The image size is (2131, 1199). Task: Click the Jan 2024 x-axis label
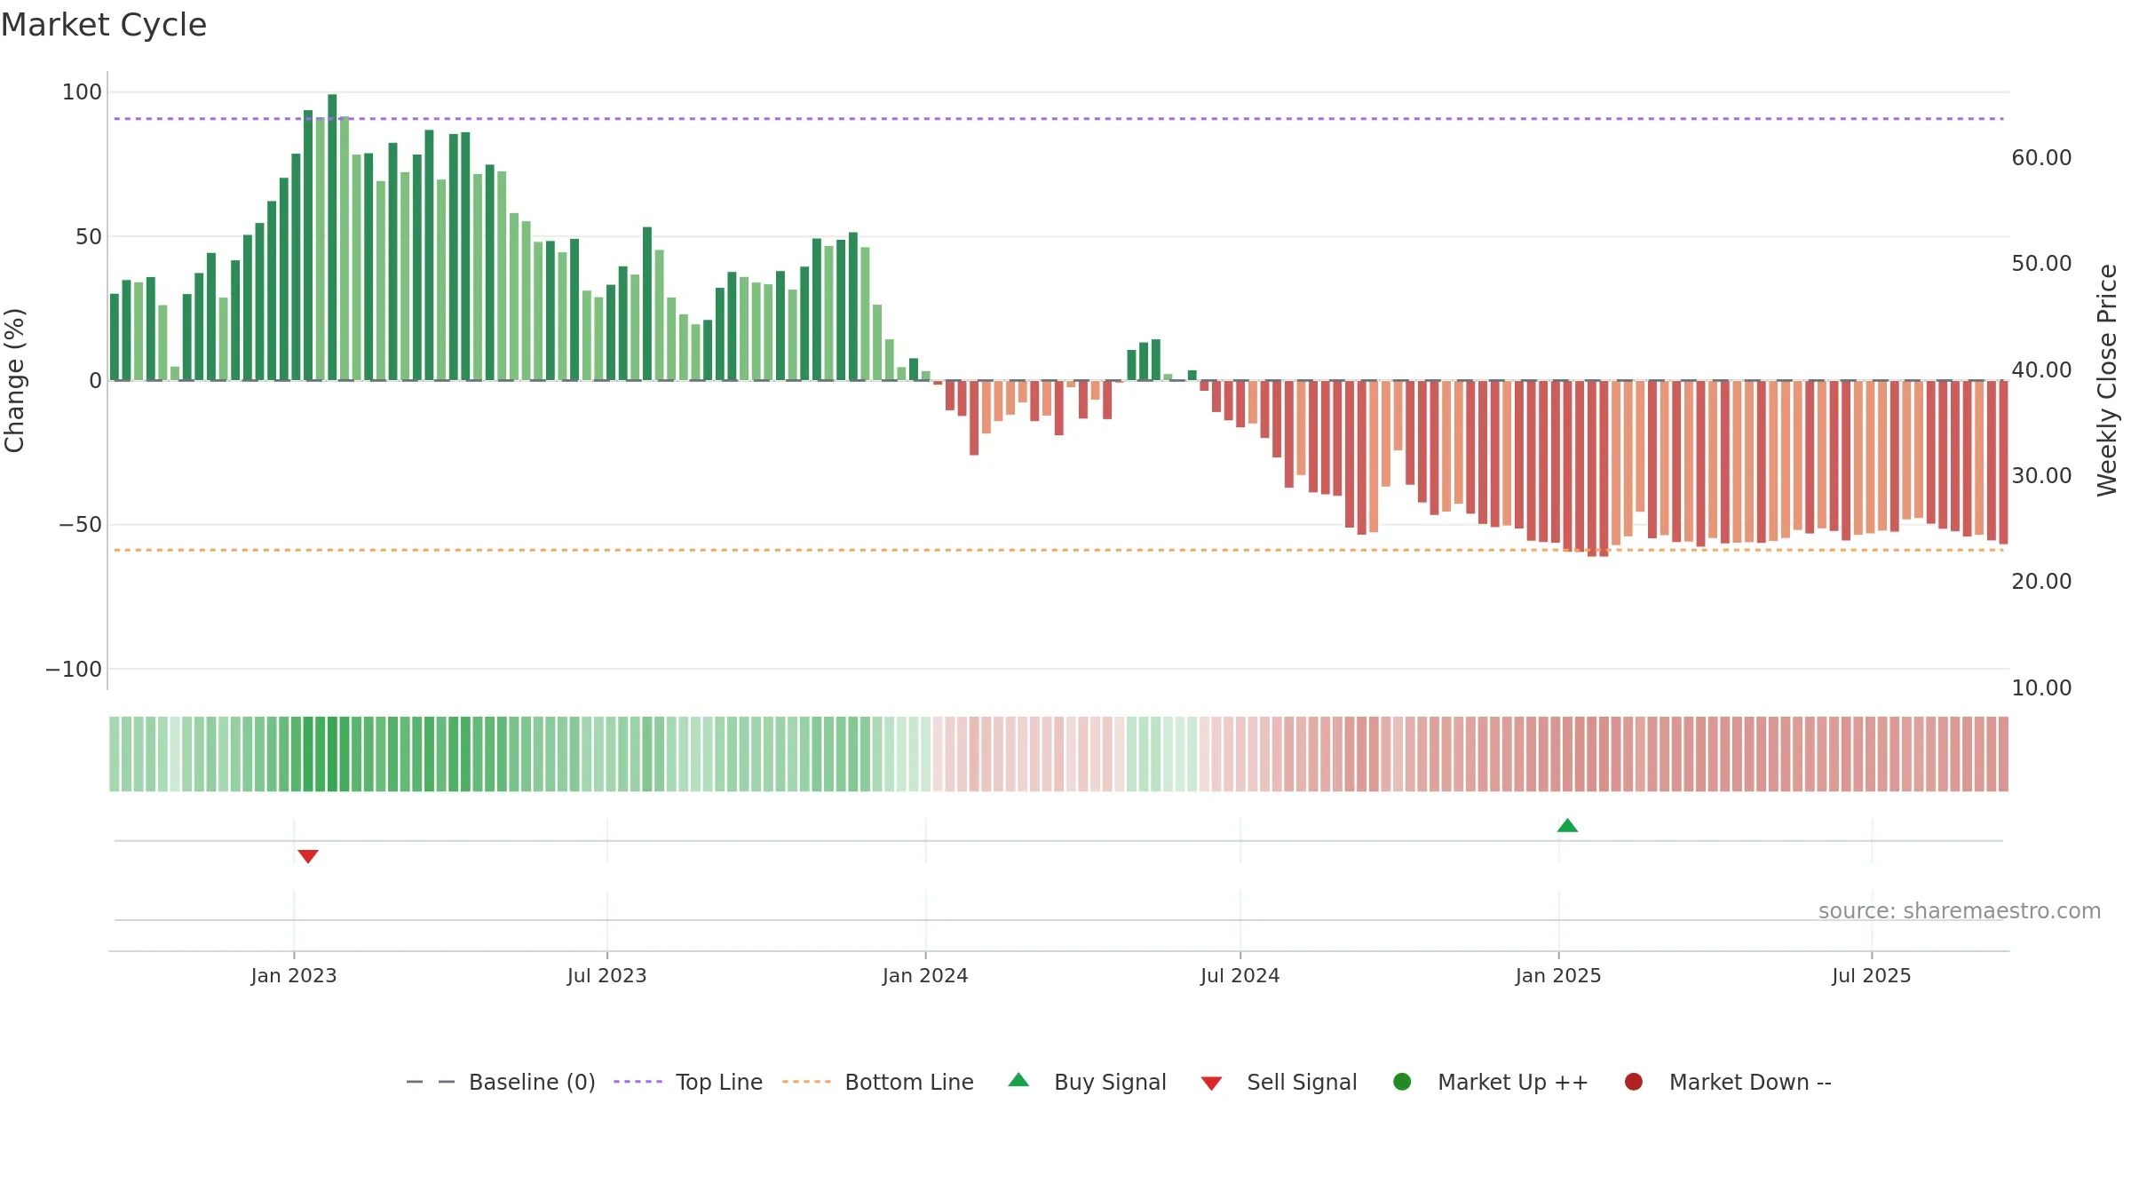click(925, 976)
